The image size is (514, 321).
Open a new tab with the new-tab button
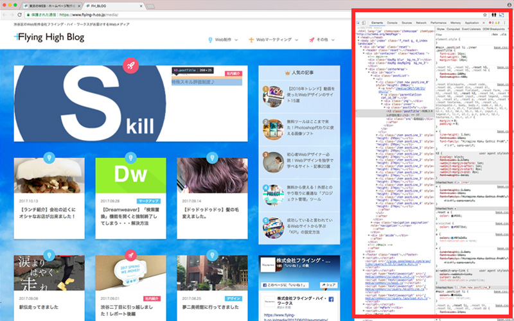click(150, 6)
